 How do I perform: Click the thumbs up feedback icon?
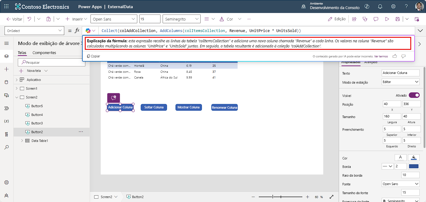click(394, 56)
